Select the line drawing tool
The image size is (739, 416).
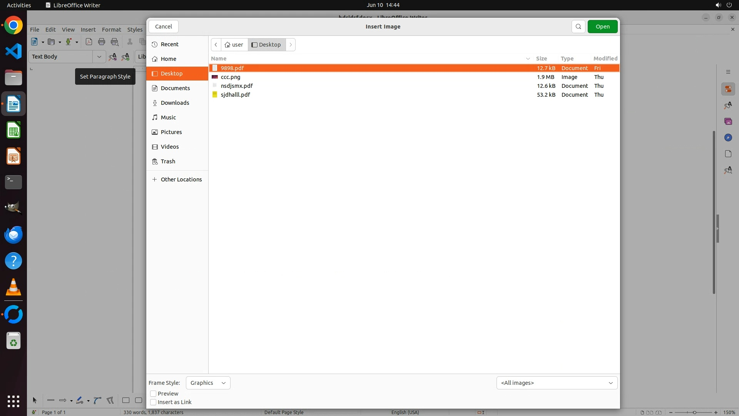(x=50, y=401)
